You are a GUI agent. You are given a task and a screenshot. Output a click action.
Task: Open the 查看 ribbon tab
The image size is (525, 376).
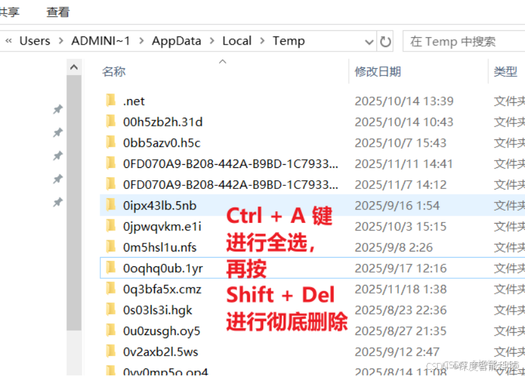(x=58, y=12)
